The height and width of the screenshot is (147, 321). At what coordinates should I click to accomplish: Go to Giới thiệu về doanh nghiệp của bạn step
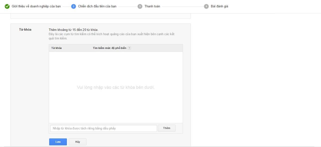coord(36,6)
